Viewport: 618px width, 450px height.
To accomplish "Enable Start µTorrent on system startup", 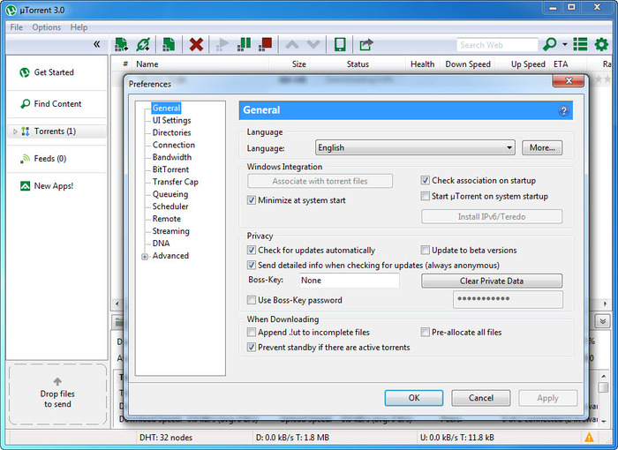I will [426, 197].
